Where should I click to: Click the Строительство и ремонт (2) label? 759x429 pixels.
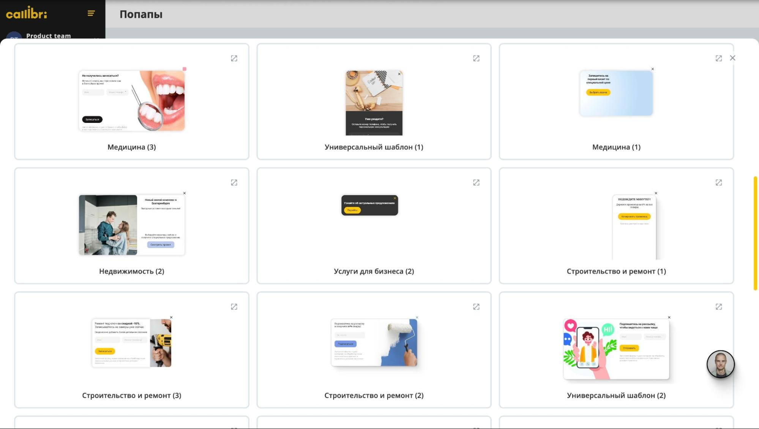coord(374,395)
